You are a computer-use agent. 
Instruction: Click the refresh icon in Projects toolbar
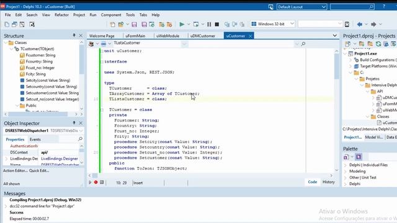pyautogui.click(x=378, y=44)
